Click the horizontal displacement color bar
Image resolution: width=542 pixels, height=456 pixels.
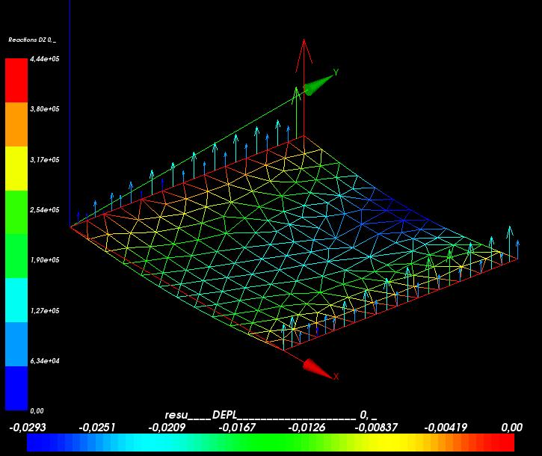point(271,443)
